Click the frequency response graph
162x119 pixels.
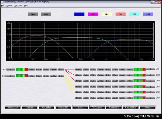click(80, 41)
